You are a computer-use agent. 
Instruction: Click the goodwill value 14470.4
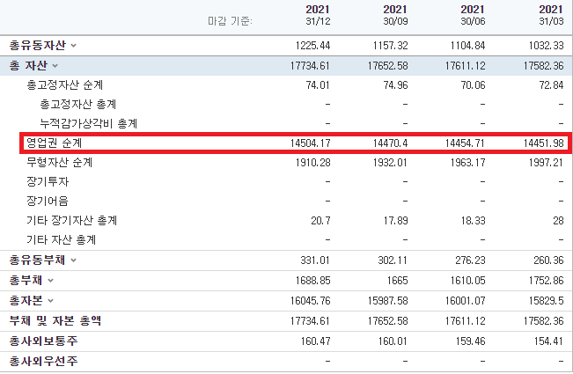[390, 143]
